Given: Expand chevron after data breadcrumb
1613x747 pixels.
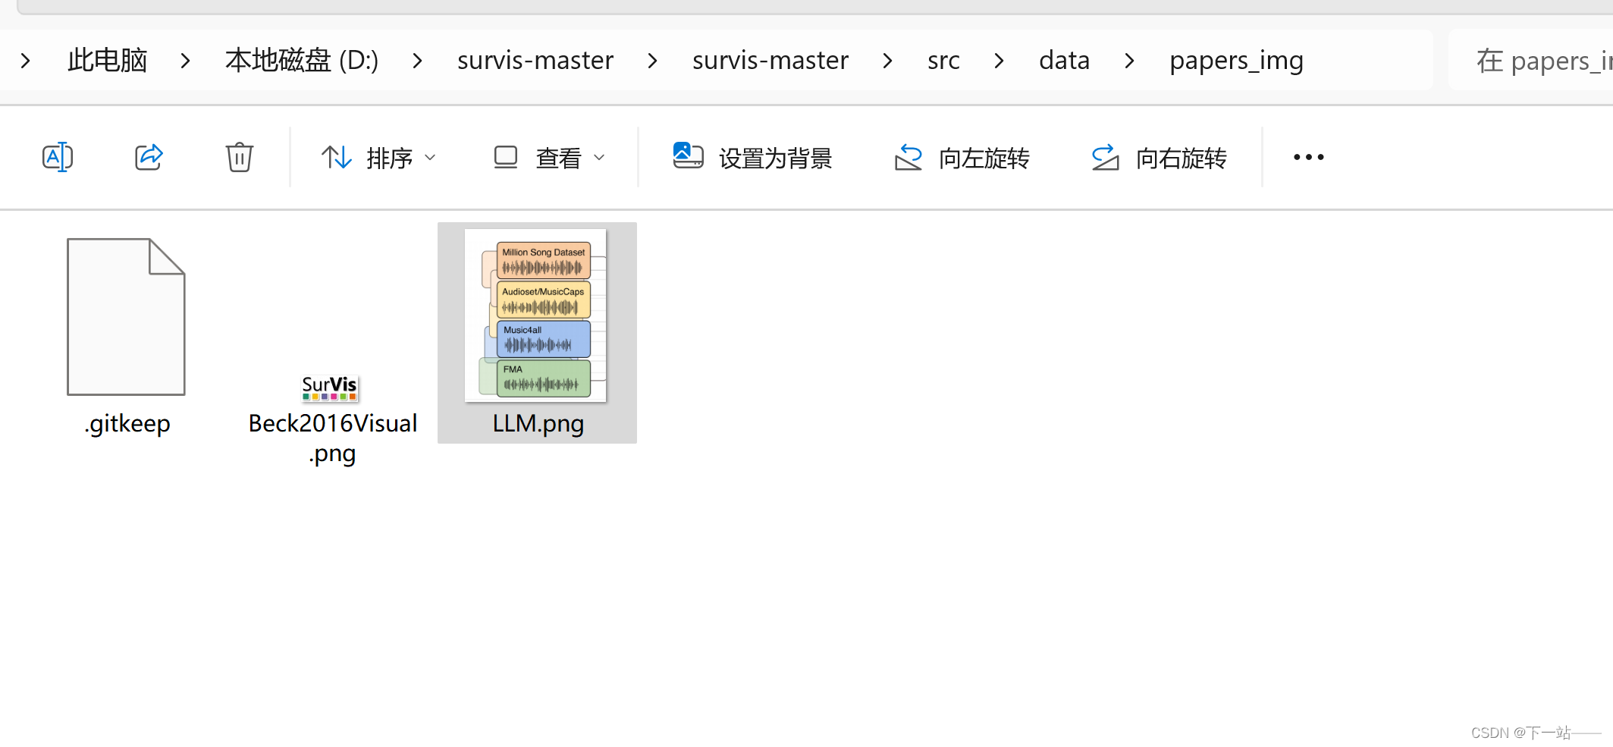Looking at the screenshot, I should [1130, 60].
